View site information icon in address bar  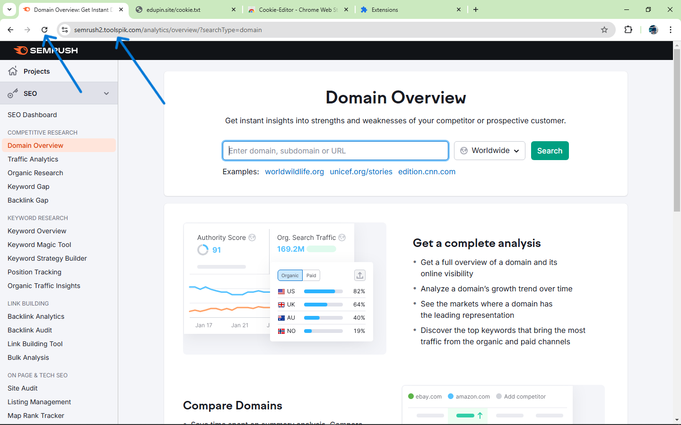(x=65, y=30)
